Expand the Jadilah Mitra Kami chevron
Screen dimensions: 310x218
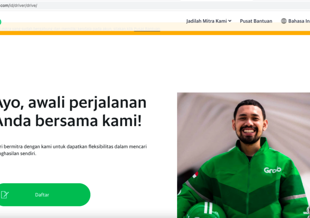(x=230, y=21)
